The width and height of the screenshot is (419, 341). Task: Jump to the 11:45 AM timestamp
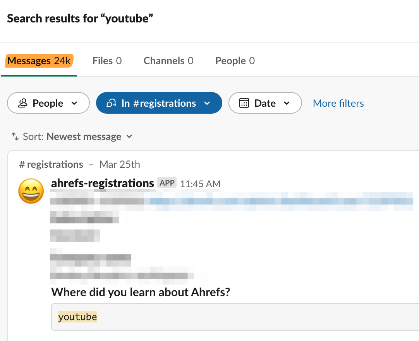click(x=200, y=184)
